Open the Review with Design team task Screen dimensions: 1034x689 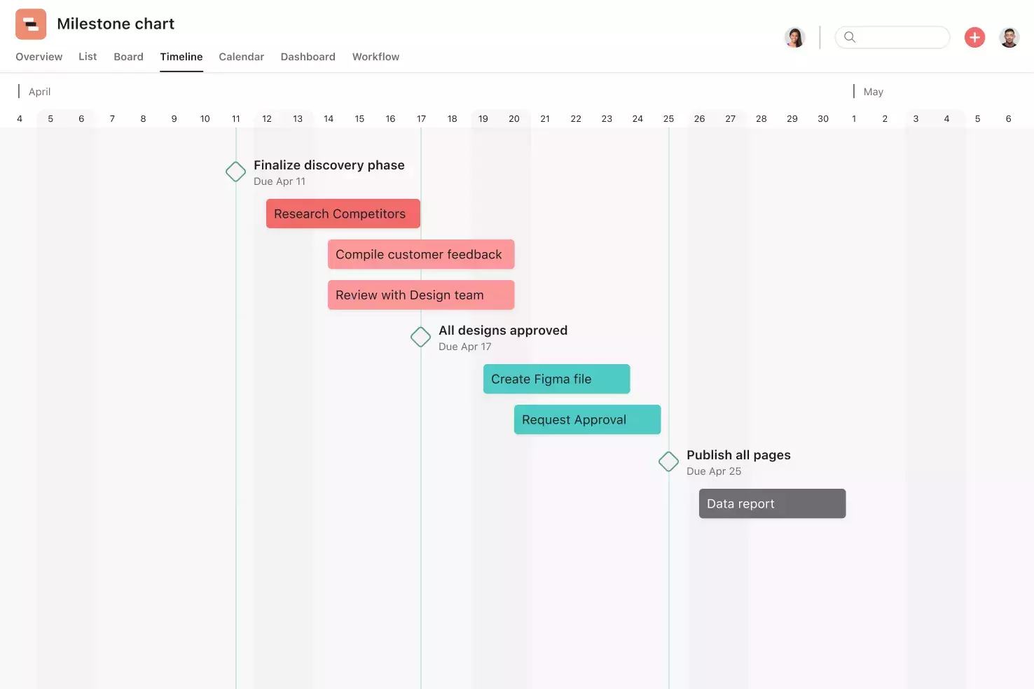click(420, 295)
